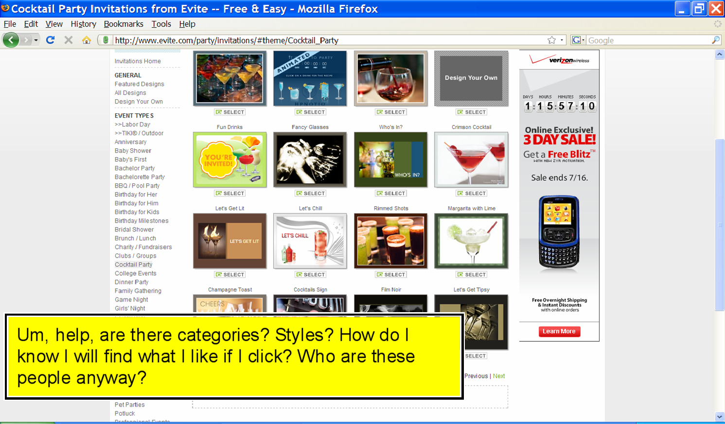Click the page scrollbar down arrow

pos(720,417)
